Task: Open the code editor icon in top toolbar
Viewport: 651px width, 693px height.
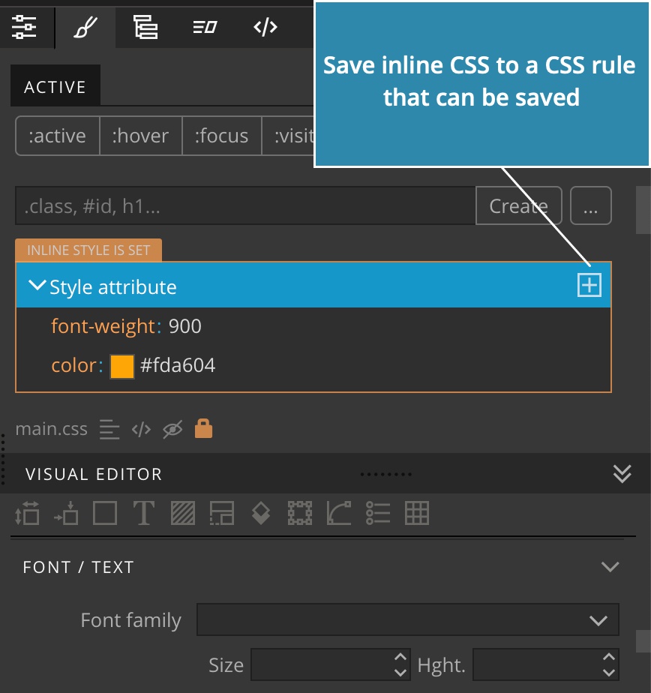Action: 265,27
